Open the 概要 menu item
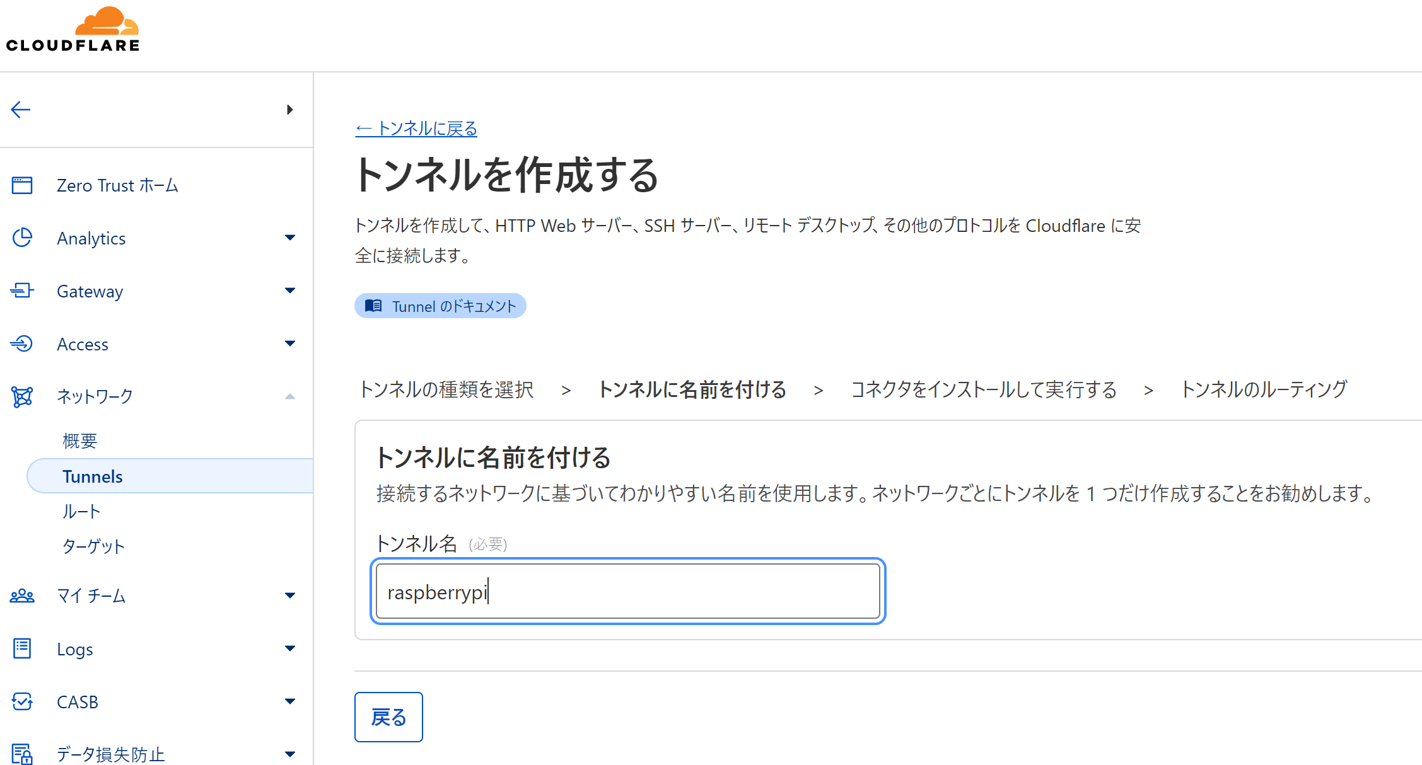 pos(79,440)
